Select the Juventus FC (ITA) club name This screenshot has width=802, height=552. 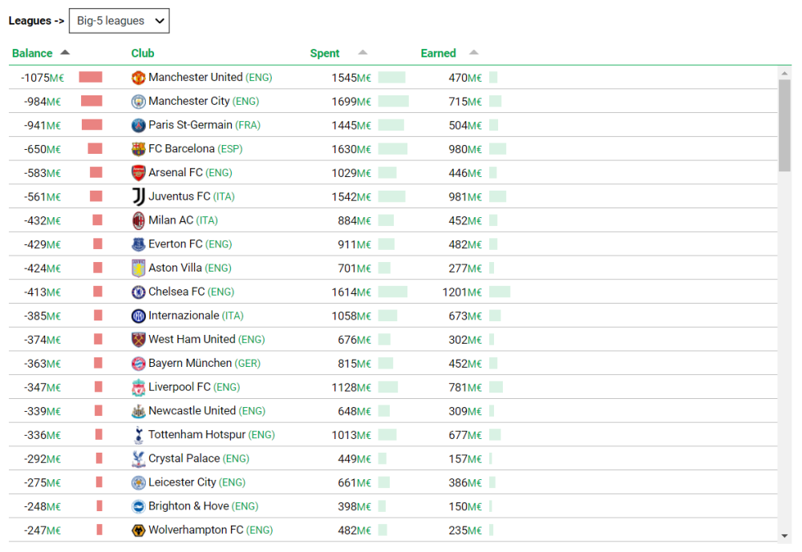click(x=192, y=197)
